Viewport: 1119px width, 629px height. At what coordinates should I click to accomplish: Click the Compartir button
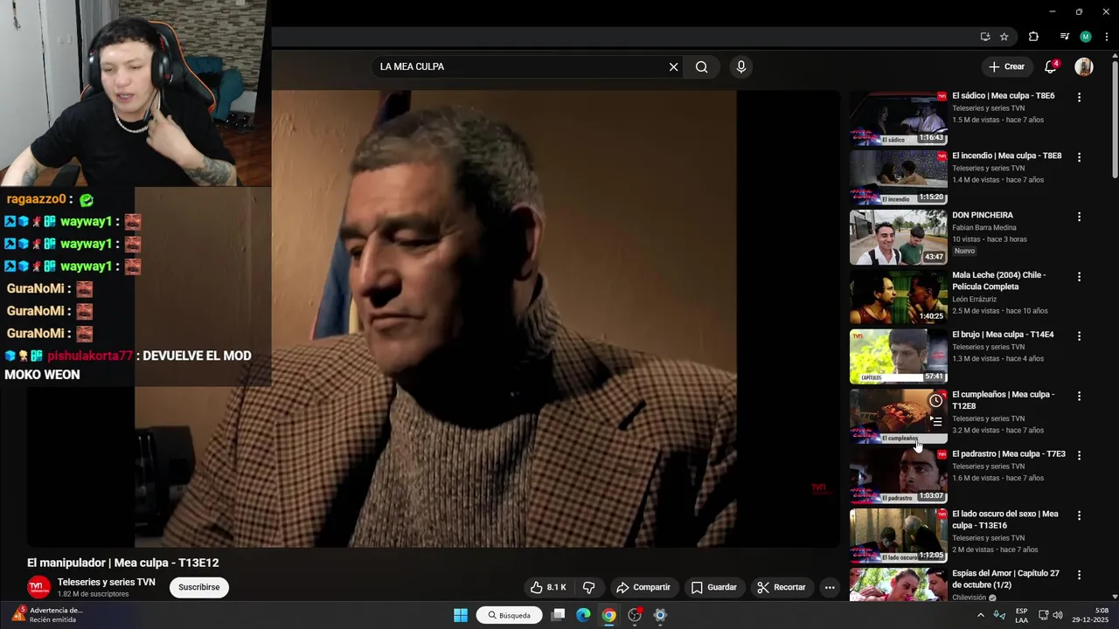[x=643, y=587]
